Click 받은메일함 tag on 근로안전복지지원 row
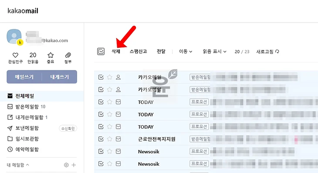This screenshot has width=318, height=173. coord(200,139)
